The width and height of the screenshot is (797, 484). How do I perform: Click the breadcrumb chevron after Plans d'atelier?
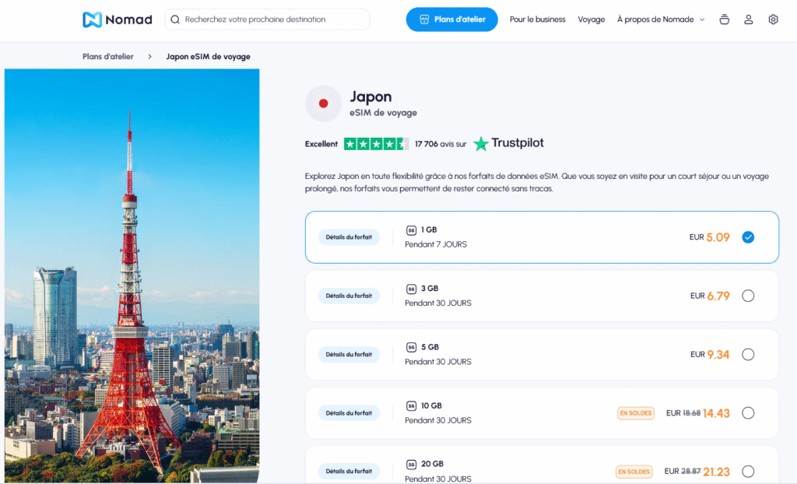pyautogui.click(x=150, y=56)
